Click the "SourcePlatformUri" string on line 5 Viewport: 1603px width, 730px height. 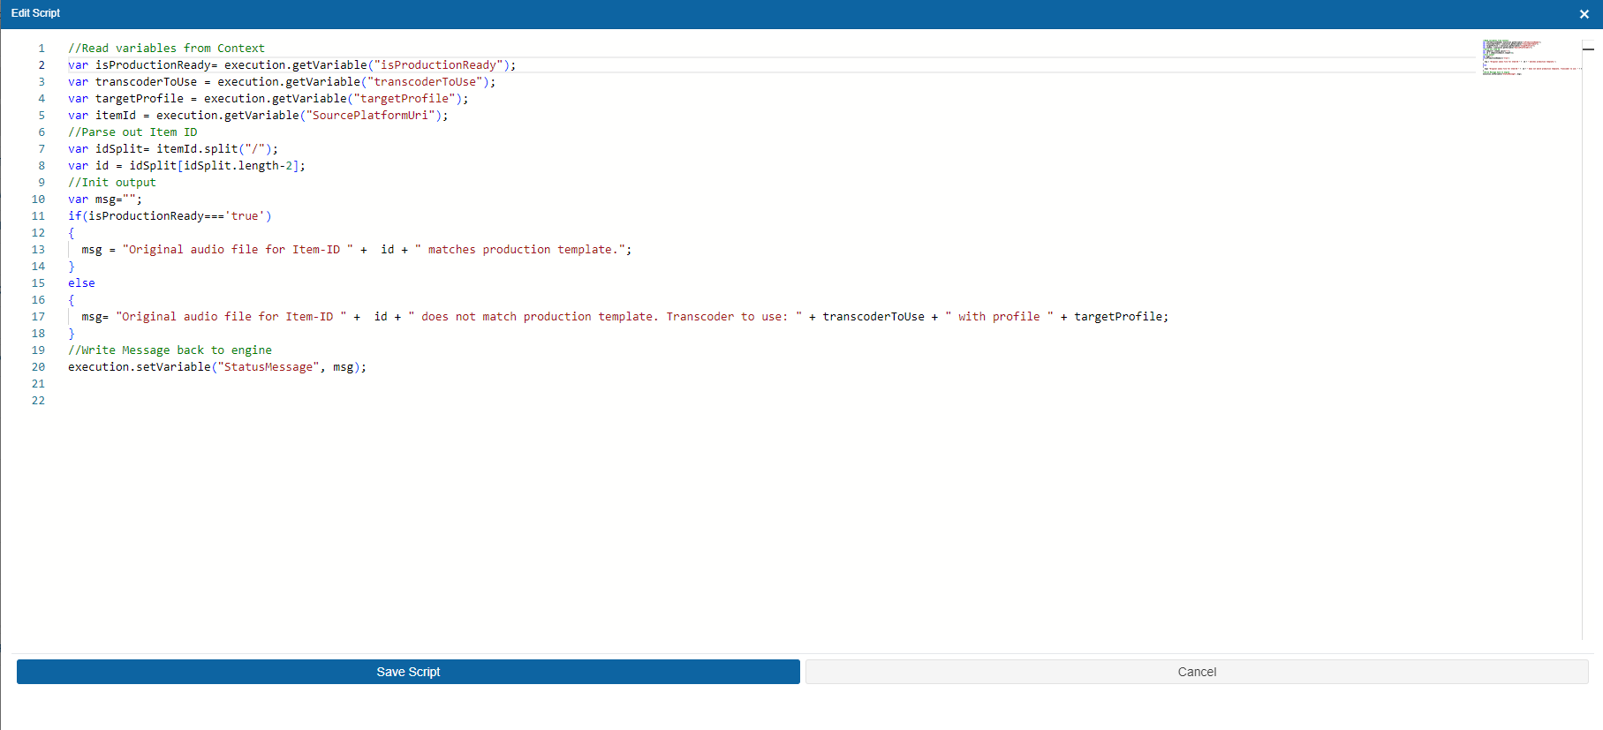pos(370,116)
